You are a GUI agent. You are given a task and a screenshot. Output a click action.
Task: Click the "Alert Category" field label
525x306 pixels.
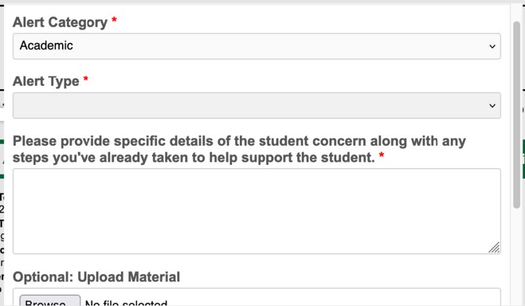[60, 23]
